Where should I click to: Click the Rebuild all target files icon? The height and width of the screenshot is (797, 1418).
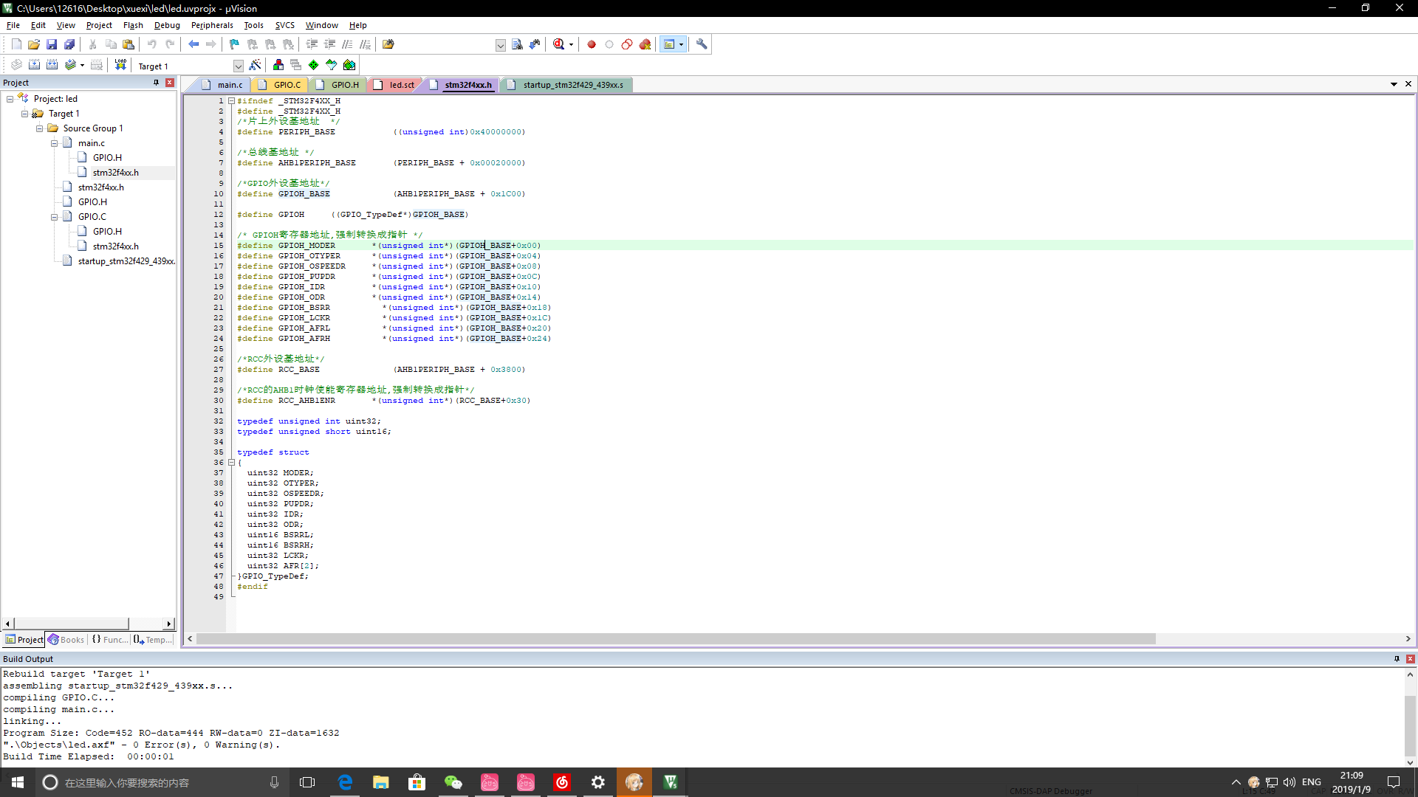coord(52,65)
